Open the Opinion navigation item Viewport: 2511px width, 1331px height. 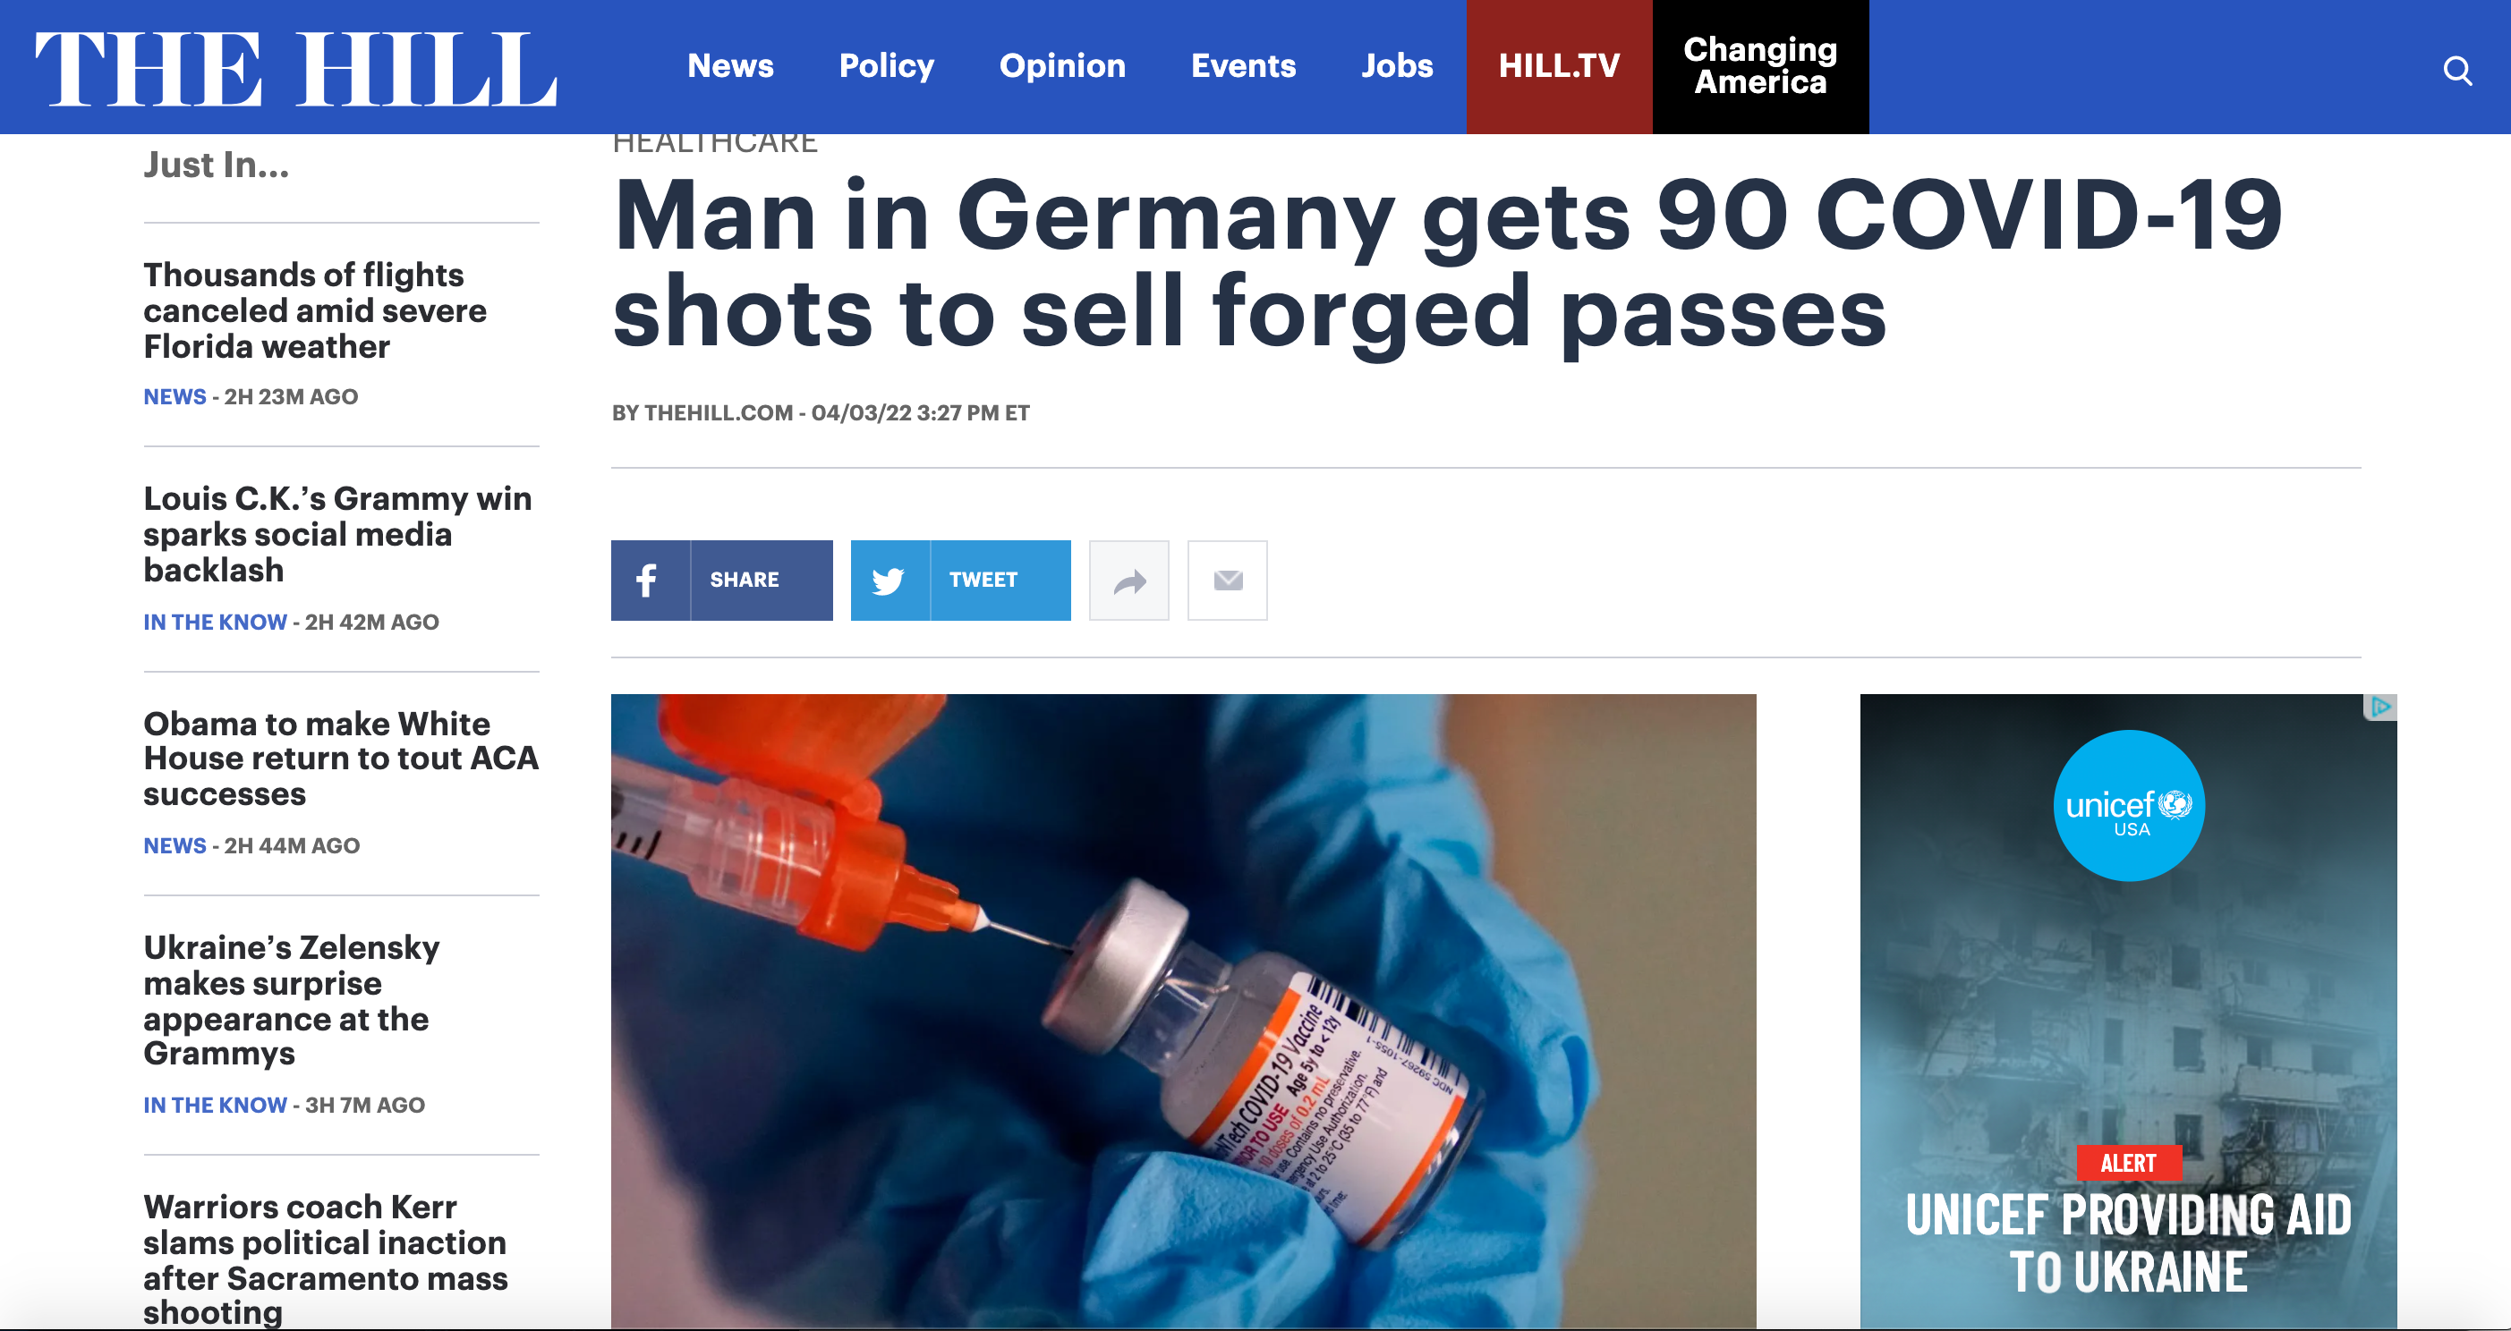tap(1062, 65)
